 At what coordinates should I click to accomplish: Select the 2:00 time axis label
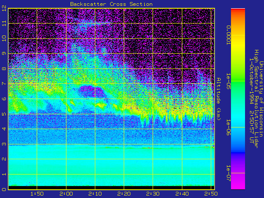(66, 194)
